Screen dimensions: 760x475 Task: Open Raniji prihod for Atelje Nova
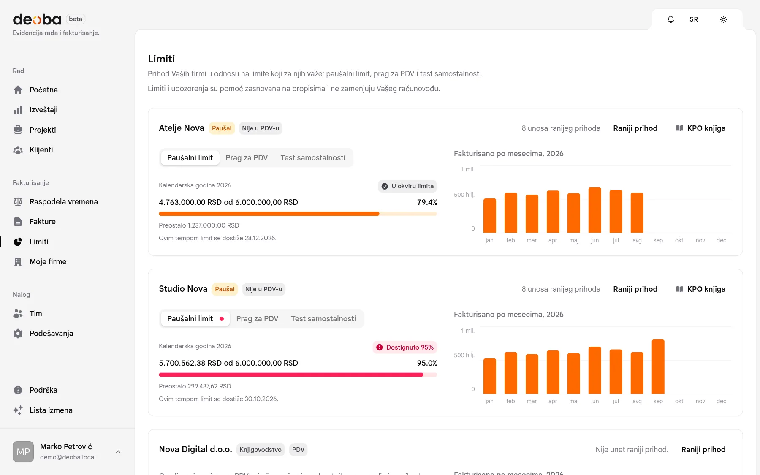click(x=635, y=128)
